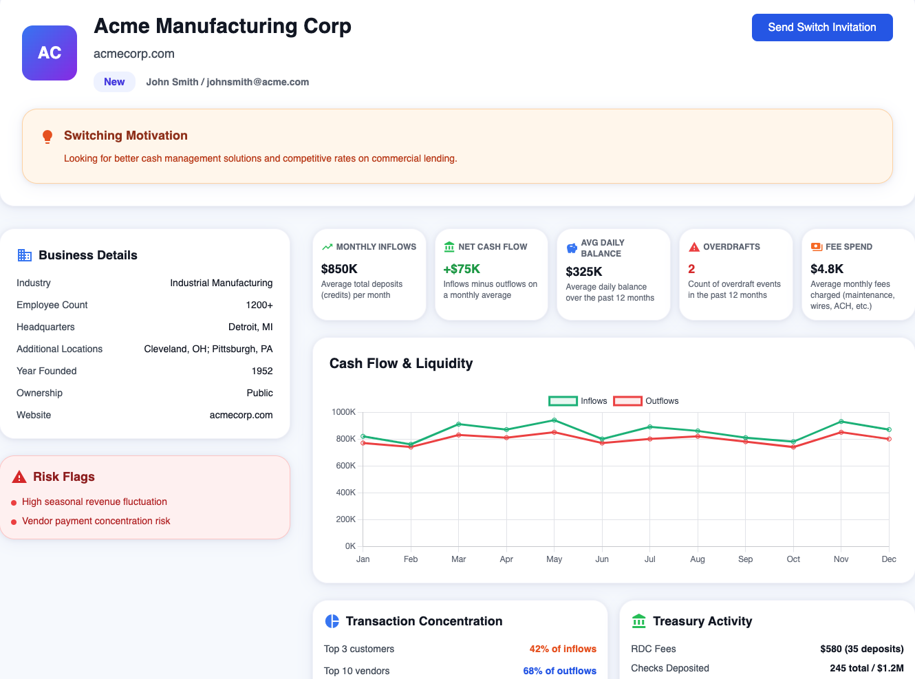Click the johnsmith@acme.com contact email
This screenshot has height=679, width=915.
pos(258,82)
